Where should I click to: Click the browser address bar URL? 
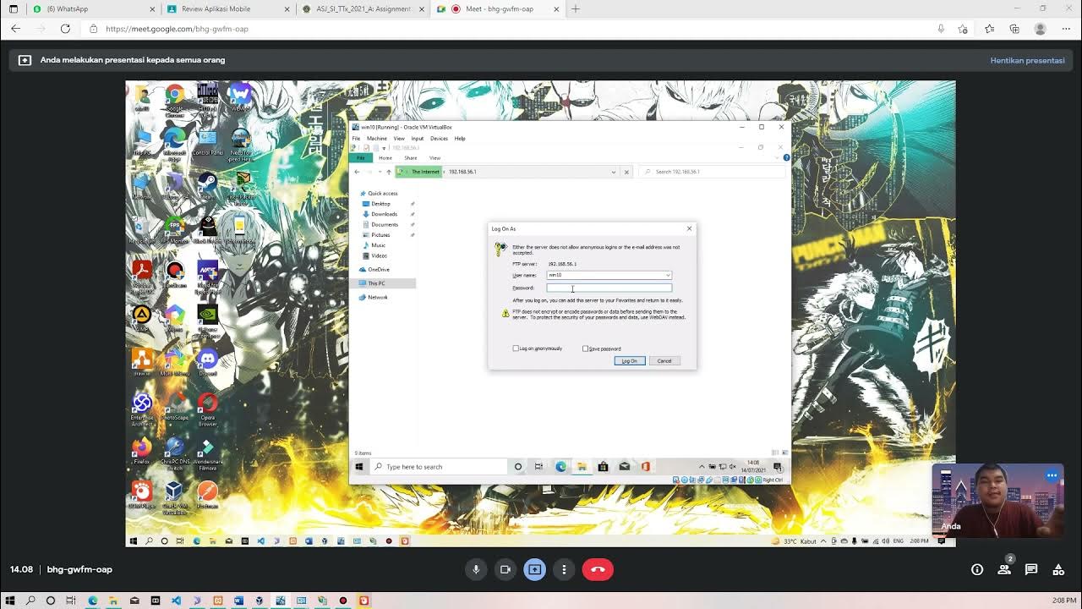click(x=177, y=29)
